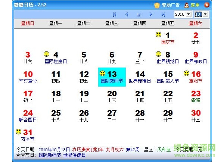Viewport: 224px width, 162px height.
Task: Click smiley icon beside October 8
Action: 158,54
